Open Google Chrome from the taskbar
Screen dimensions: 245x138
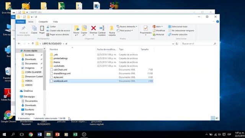click(31, 135)
